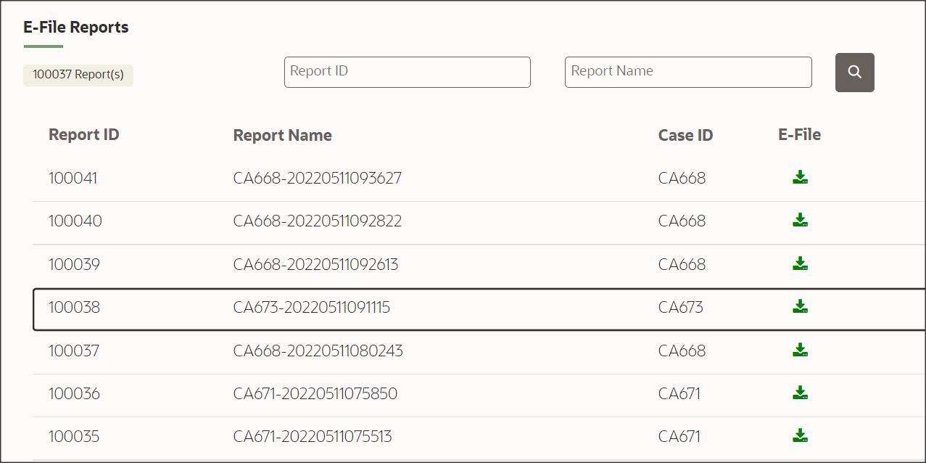
Task: Download the e-file for report 100037
Action: [800, 350]
